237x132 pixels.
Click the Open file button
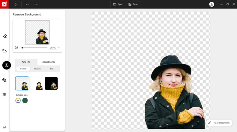tap(118, 4)
